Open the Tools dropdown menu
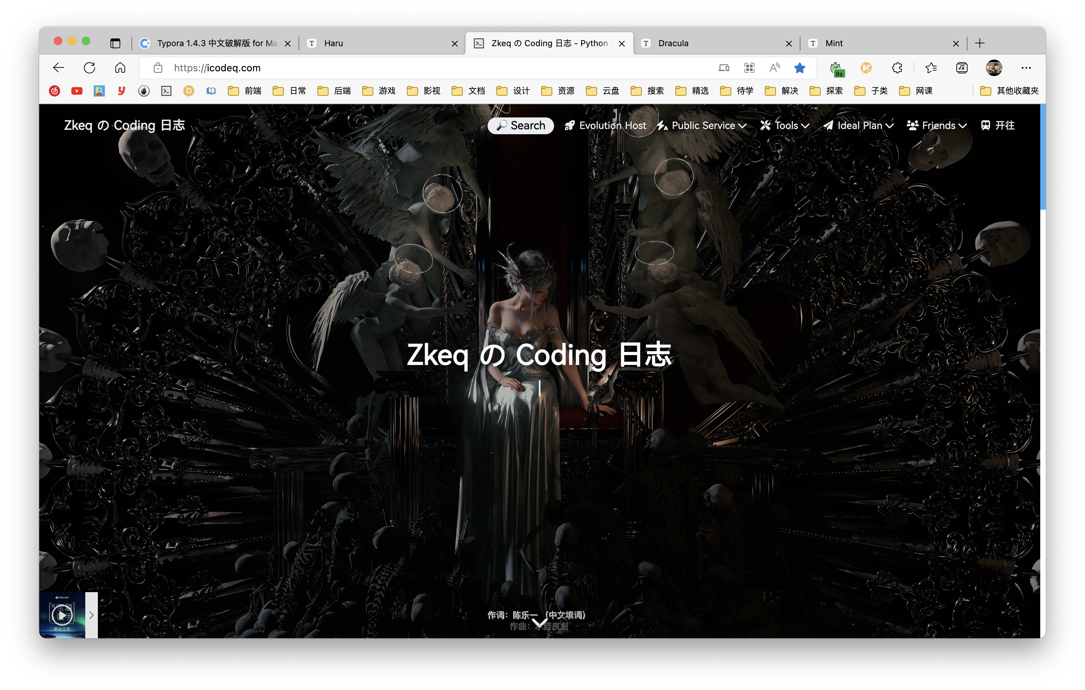Screen dimensions: 1085x690 (785, 125)
